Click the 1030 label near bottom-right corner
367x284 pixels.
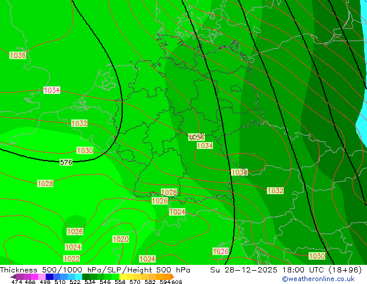[317, 256]
